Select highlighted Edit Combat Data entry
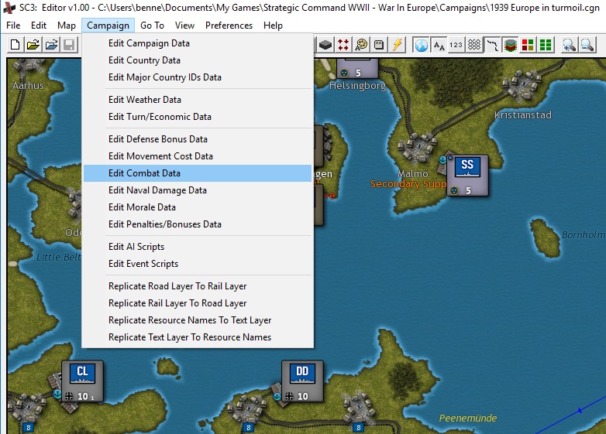 click(198, 173)
